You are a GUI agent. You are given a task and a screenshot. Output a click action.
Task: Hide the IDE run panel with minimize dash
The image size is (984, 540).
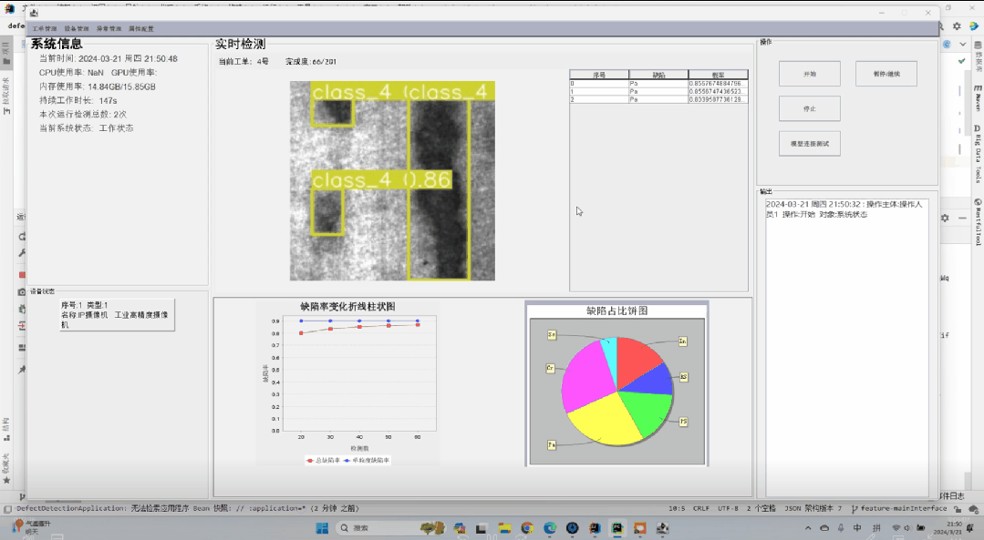[x=963, y=218]
